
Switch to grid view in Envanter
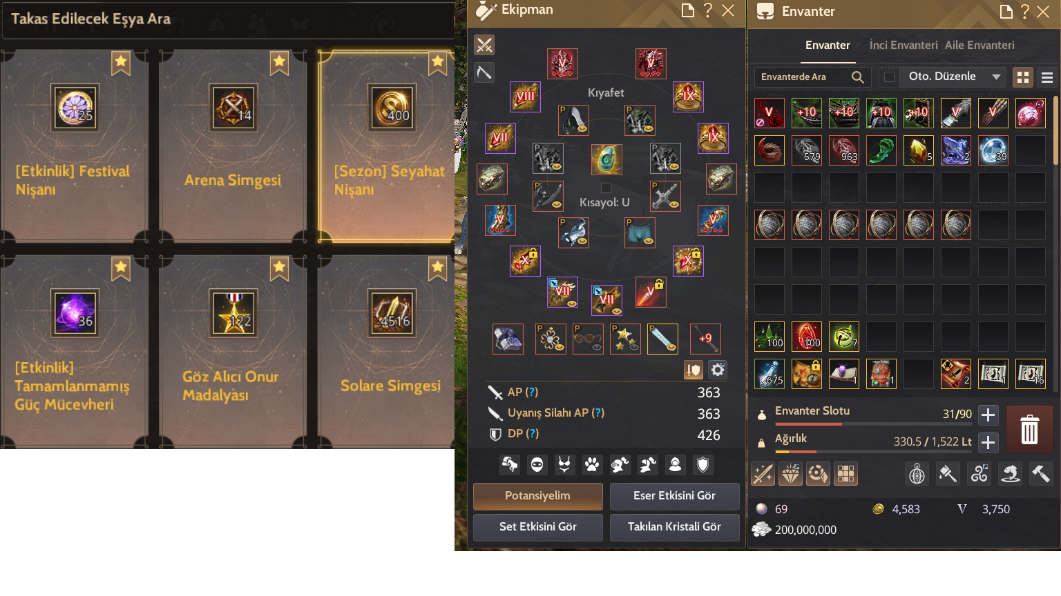click(x=1023, y=77)
